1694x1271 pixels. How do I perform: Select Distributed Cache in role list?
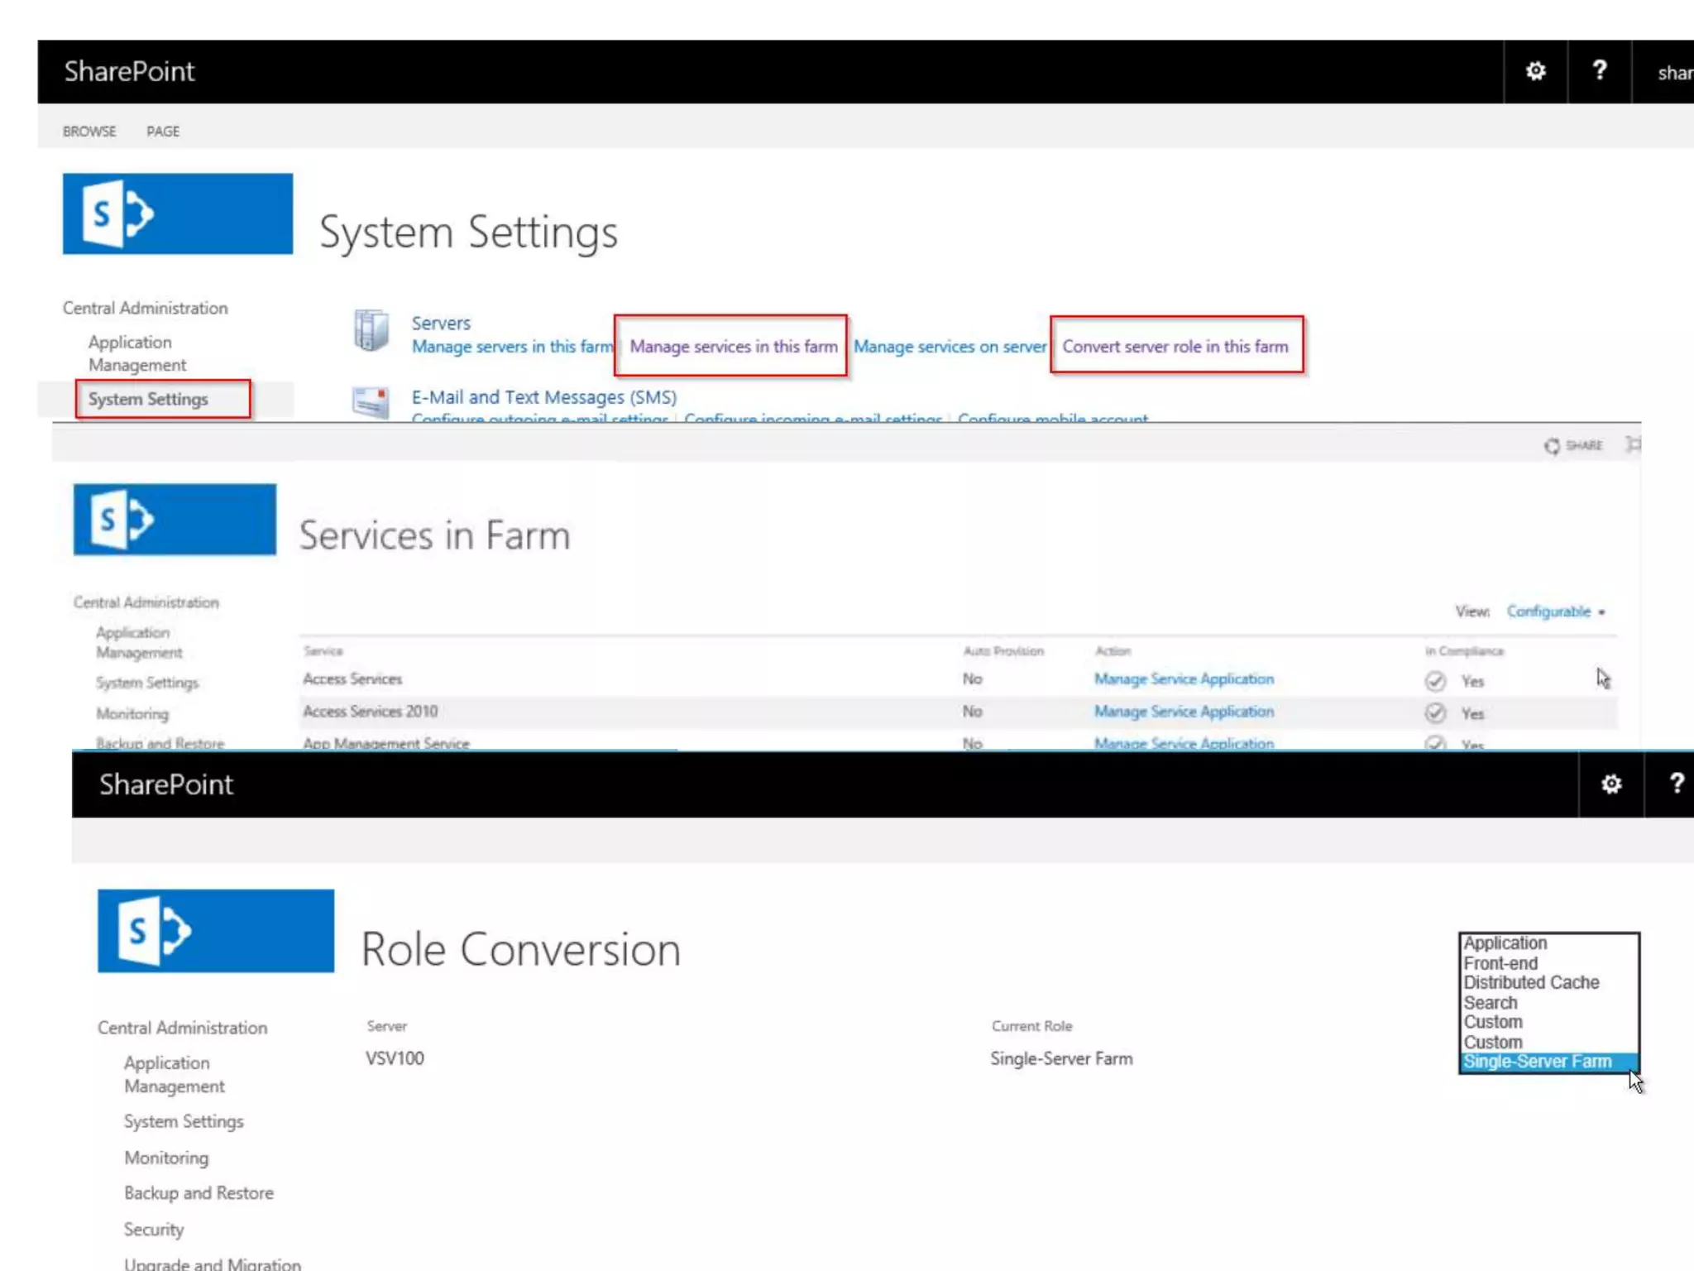1531,982
